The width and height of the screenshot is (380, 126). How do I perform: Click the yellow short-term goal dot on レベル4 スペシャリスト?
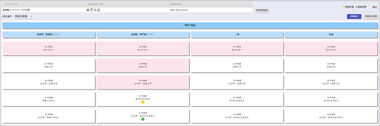[143, 102]
